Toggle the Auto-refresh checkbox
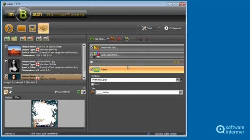This screenshot has height=140, width=250. (x=56, y=92)
